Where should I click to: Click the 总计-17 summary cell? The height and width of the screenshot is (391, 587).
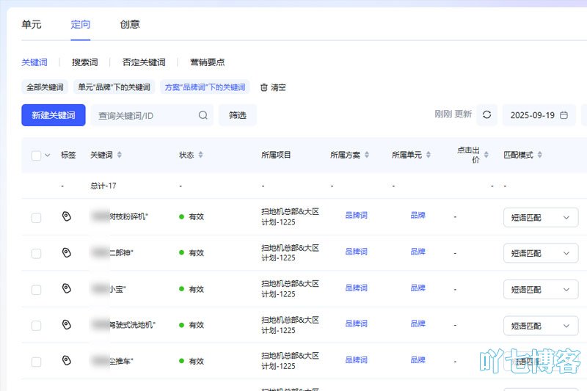103,186
